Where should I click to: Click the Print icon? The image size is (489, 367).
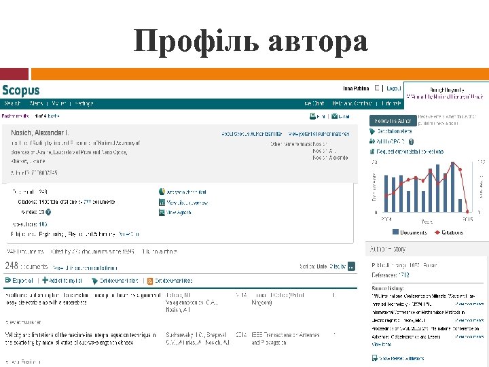pyautogui.click(x=312, y=116)
